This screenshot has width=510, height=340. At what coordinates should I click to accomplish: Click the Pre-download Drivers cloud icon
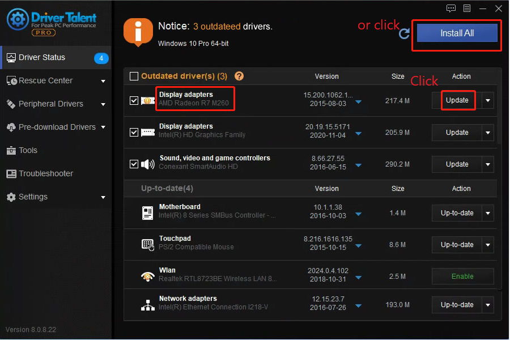(x=11, y=127)
